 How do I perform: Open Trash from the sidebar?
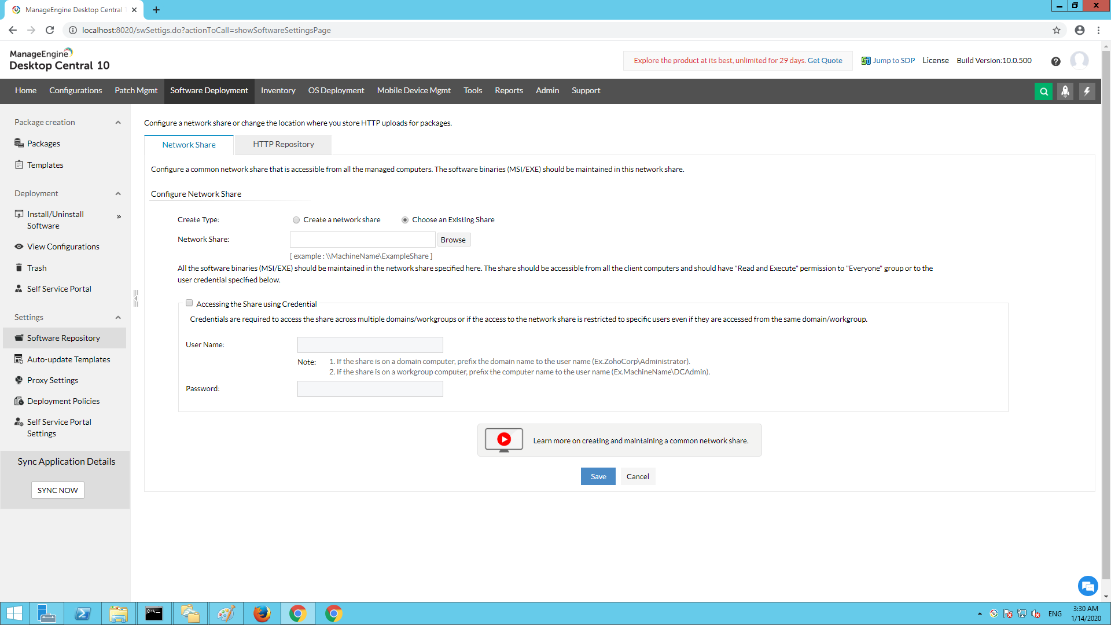(x=36, y=267)
